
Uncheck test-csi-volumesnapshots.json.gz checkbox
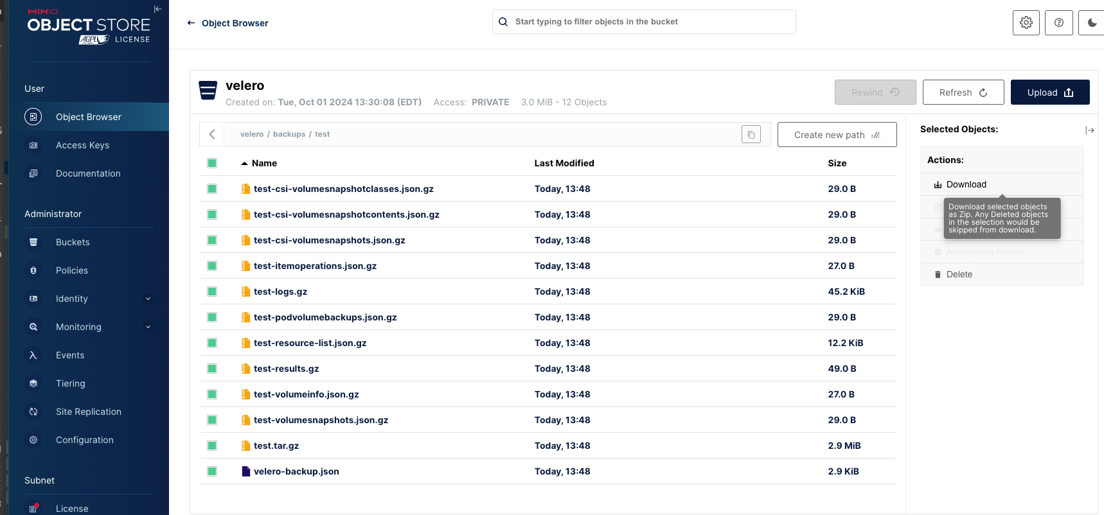(x=212, y=240)
